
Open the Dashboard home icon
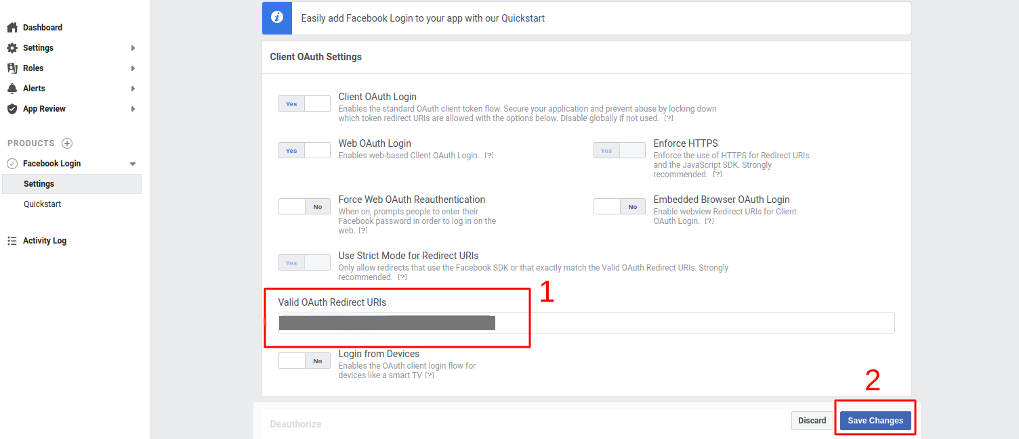12,28
